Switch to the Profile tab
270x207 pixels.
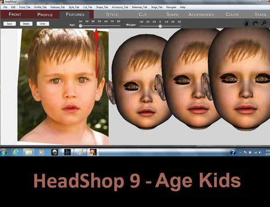tap(45, 15)
